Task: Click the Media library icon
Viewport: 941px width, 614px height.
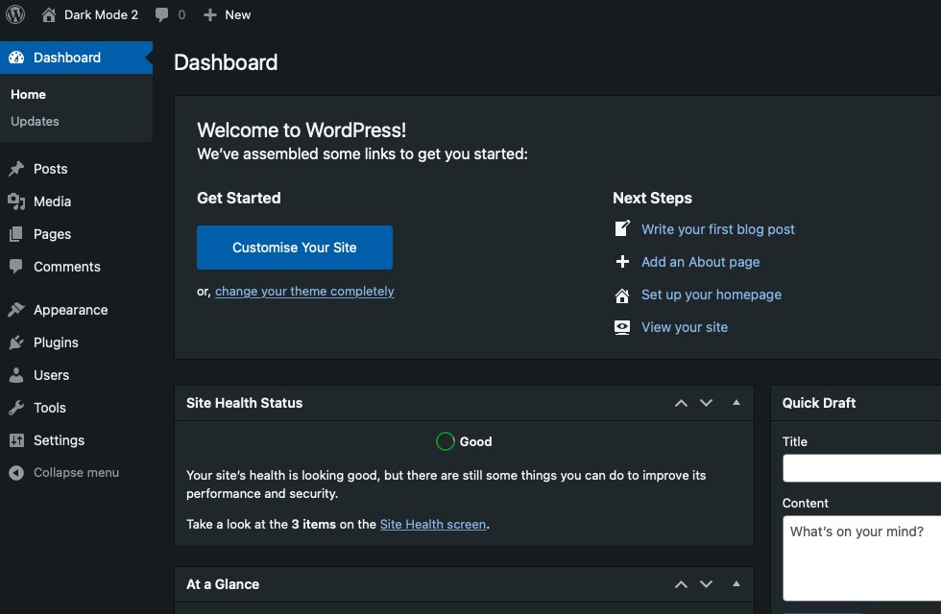Action: [16, 201]
